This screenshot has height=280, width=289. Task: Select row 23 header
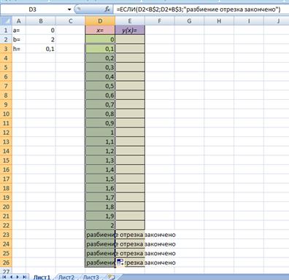pos(6,235)
